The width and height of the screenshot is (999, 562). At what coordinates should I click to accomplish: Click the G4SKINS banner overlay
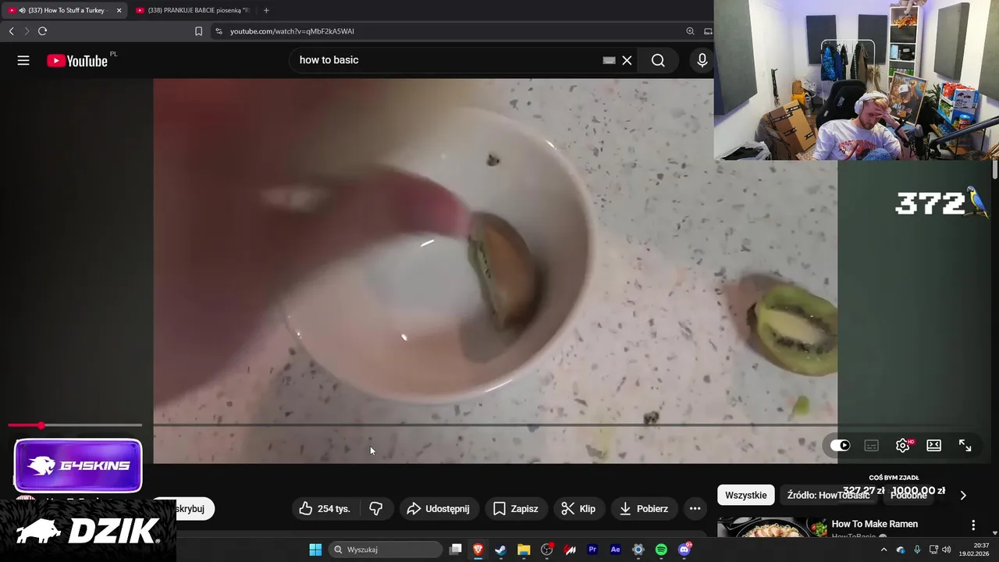point(78,466)
